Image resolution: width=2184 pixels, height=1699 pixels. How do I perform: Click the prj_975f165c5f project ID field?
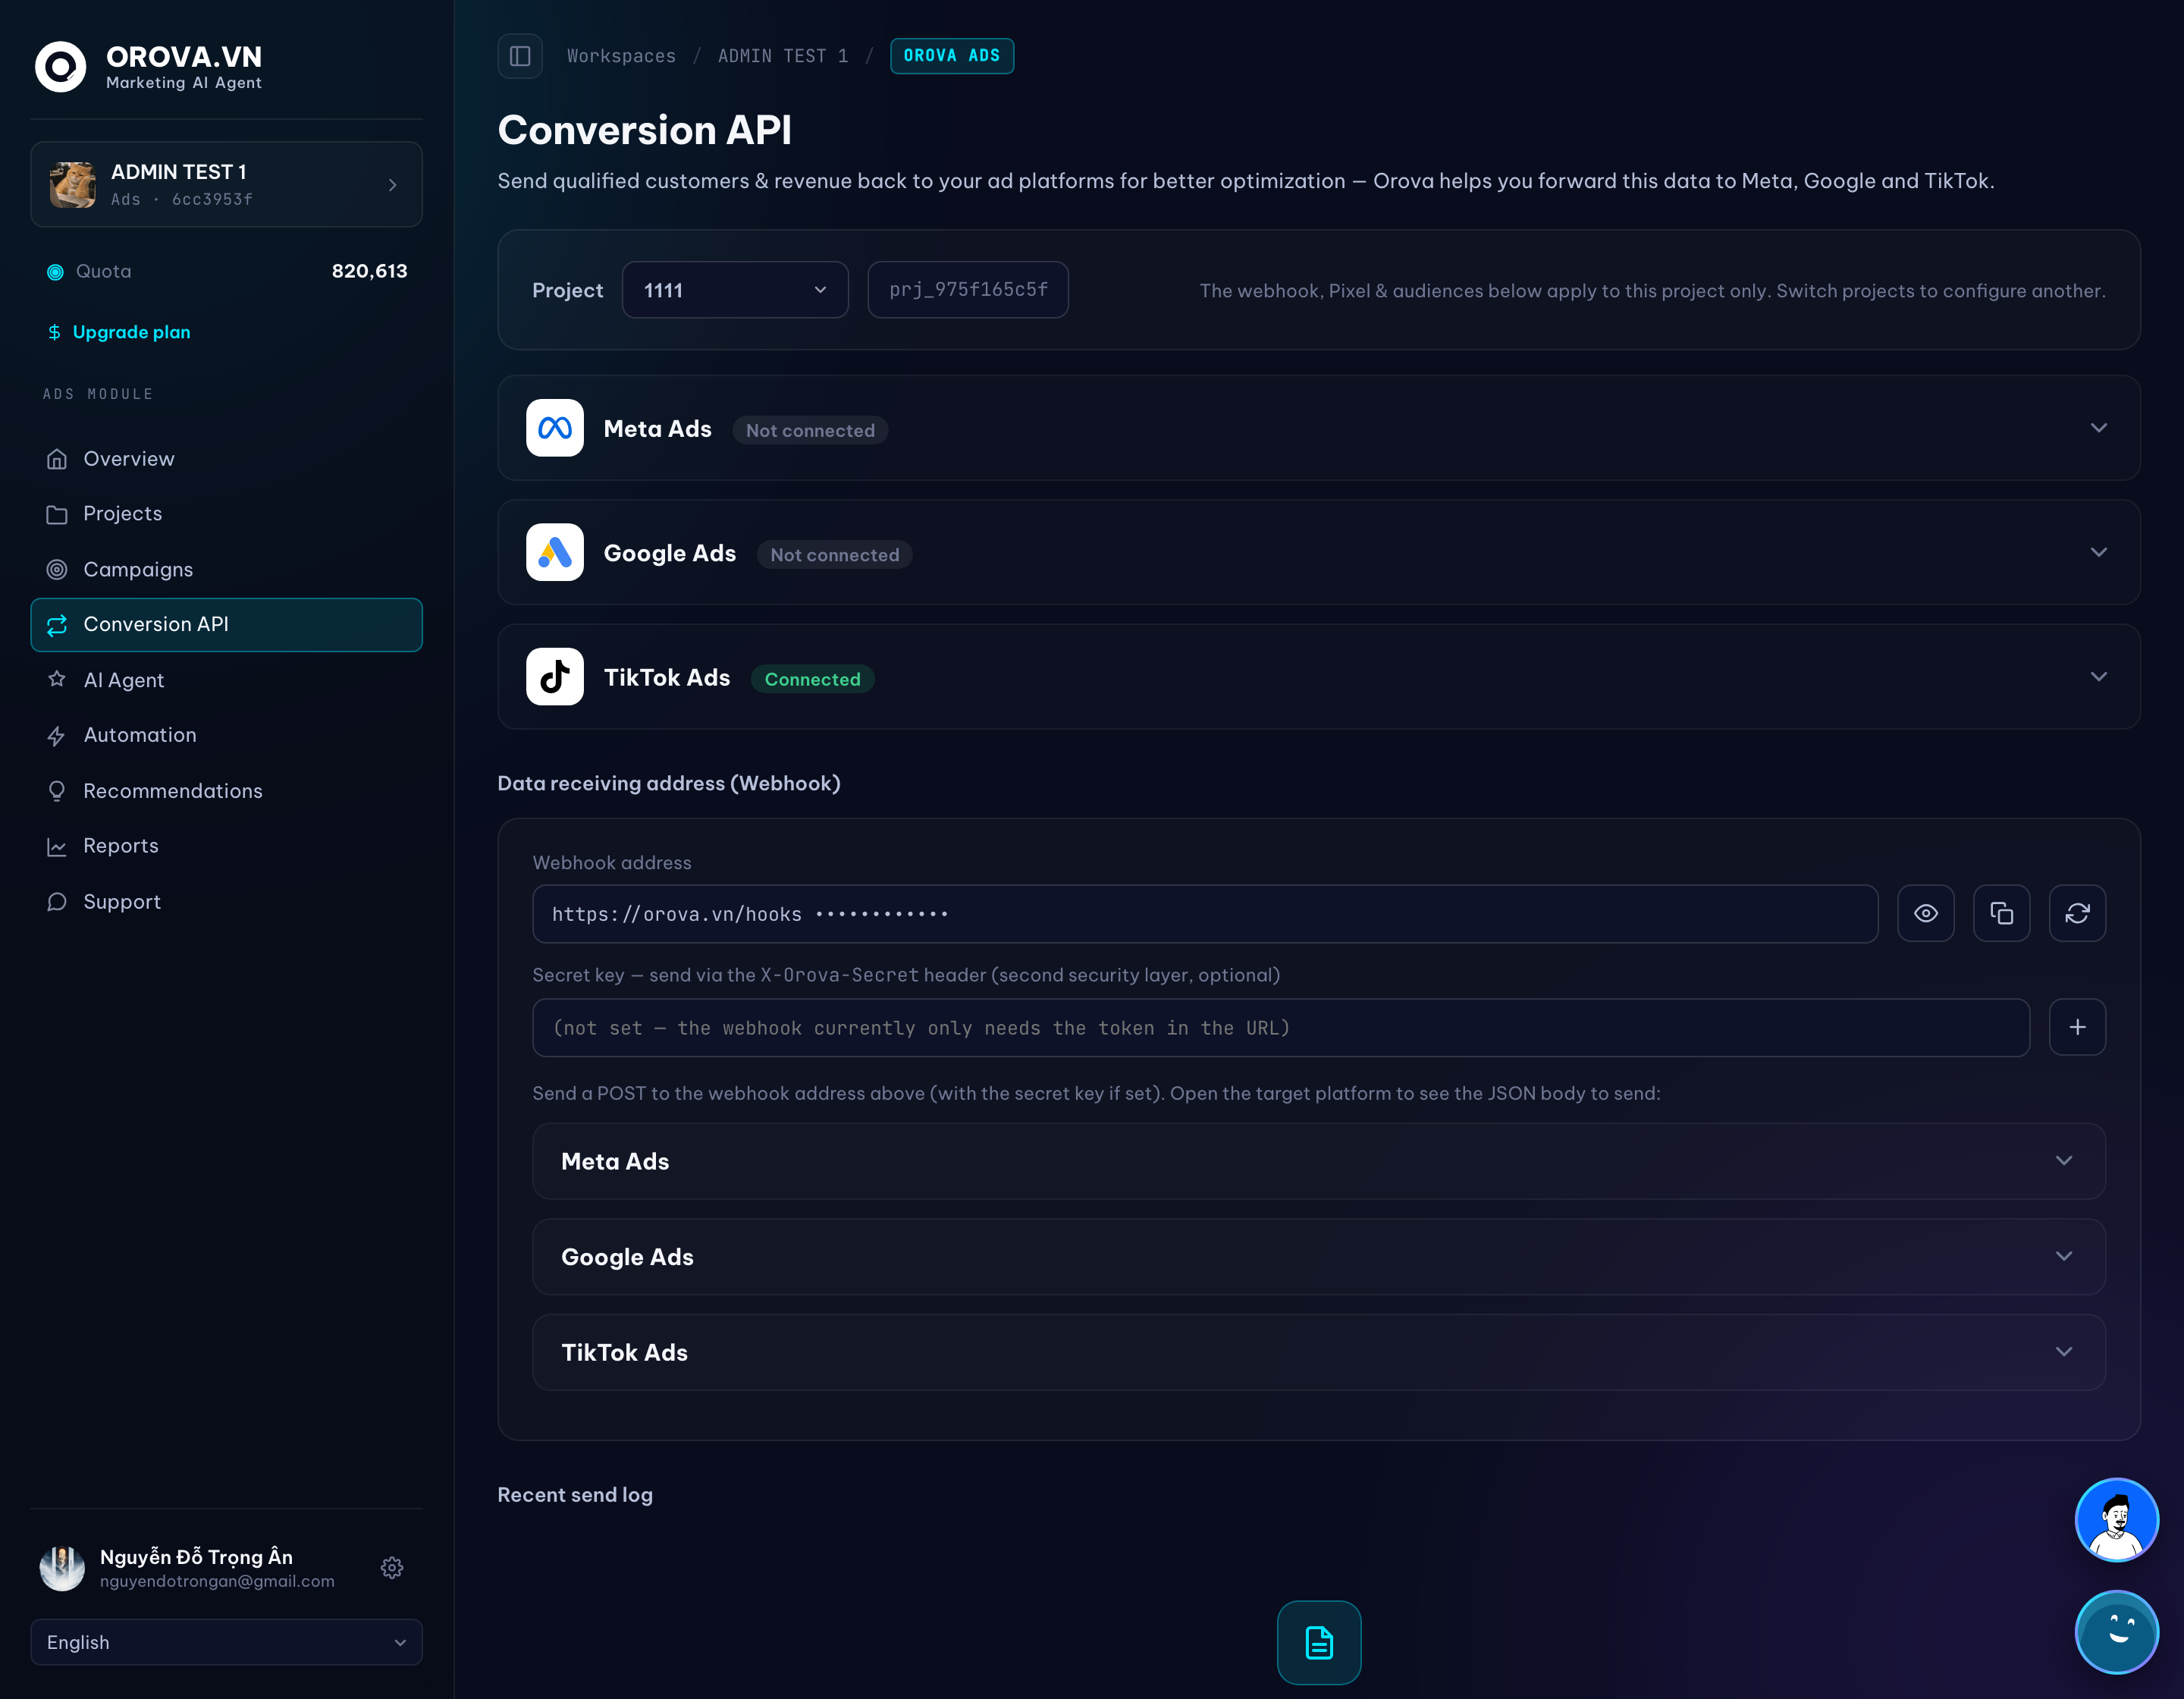coord(968,290)
